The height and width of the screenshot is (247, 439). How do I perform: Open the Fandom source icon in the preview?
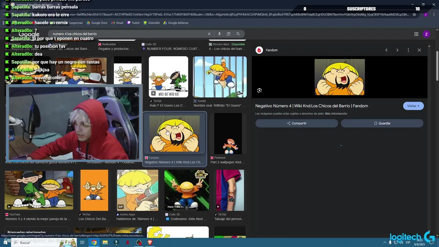click(x=259, y=50)
